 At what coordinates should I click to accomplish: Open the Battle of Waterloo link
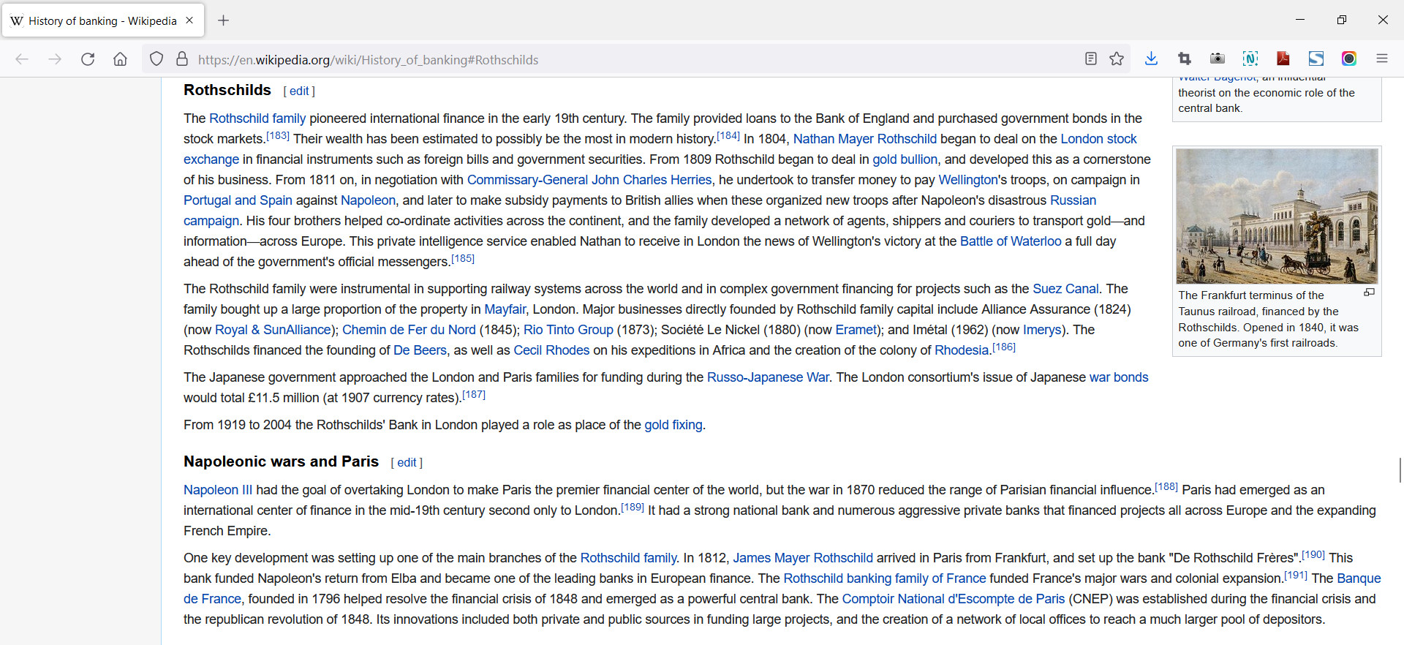pyautogui.click(x=1010, y=241)
